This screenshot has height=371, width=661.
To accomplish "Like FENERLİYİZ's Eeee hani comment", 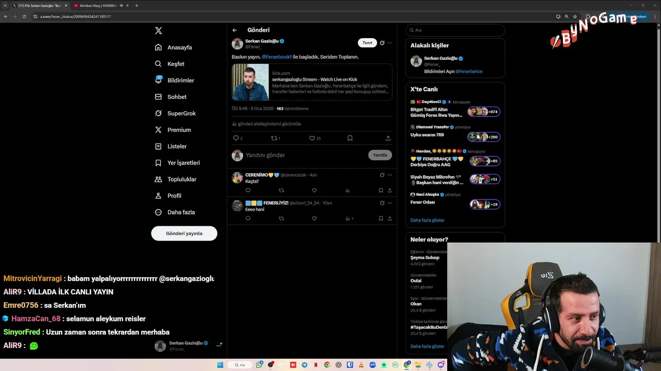I will click(x=314, y=218).
